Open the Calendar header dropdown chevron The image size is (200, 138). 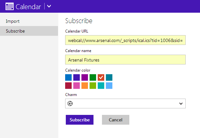pyautogui.click(x=49, y=6)
